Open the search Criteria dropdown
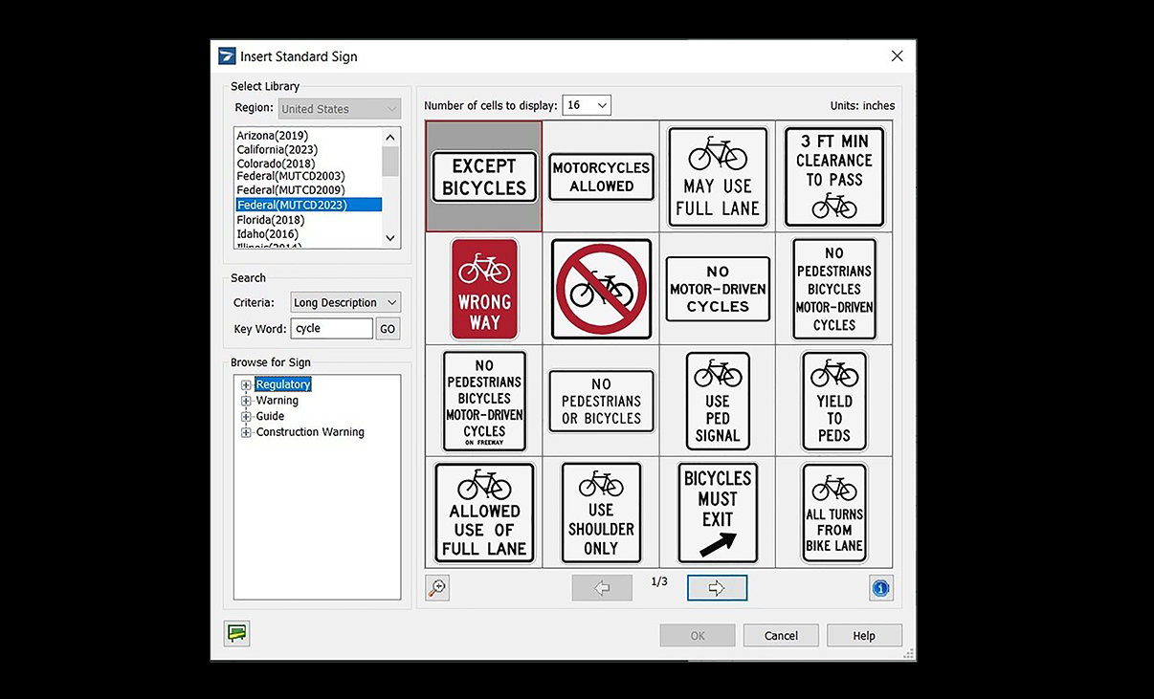The height and width of the screenshot is (699, 1154). click(x=345, y=302)
